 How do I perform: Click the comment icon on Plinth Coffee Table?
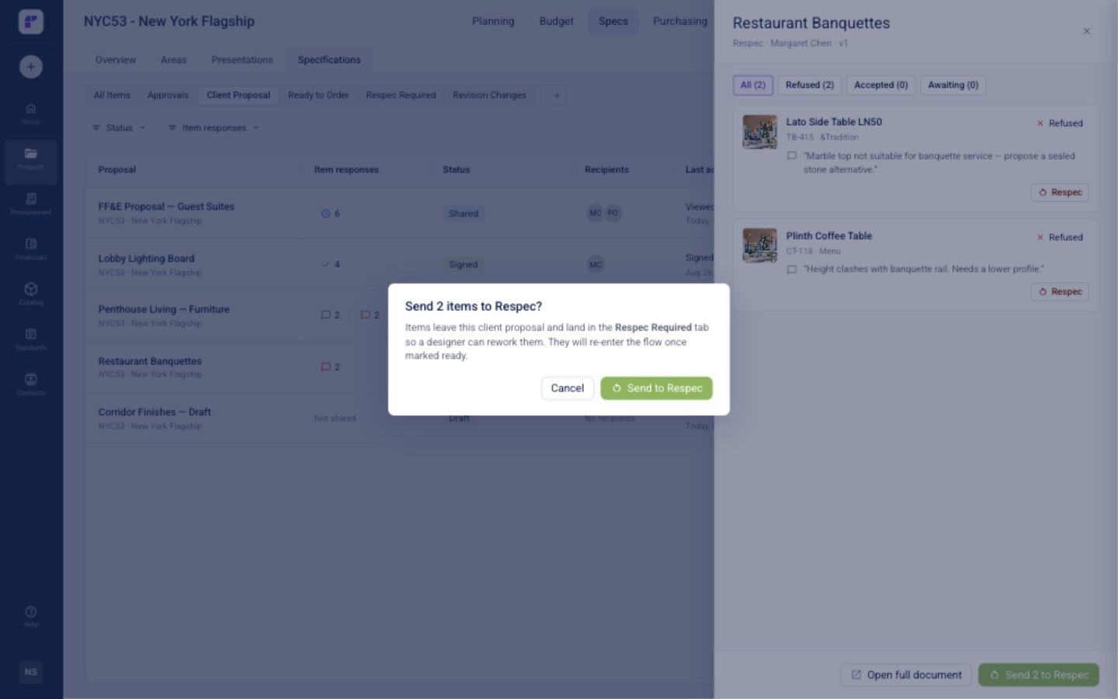coord(792,270)
